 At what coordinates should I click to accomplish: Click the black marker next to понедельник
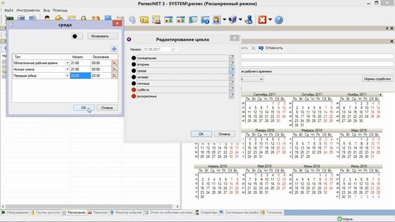click(133, 58)
